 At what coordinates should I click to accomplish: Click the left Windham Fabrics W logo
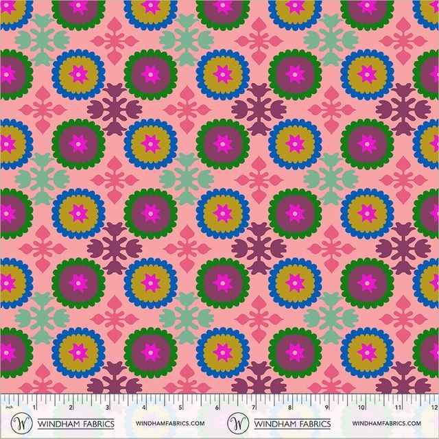21,423
